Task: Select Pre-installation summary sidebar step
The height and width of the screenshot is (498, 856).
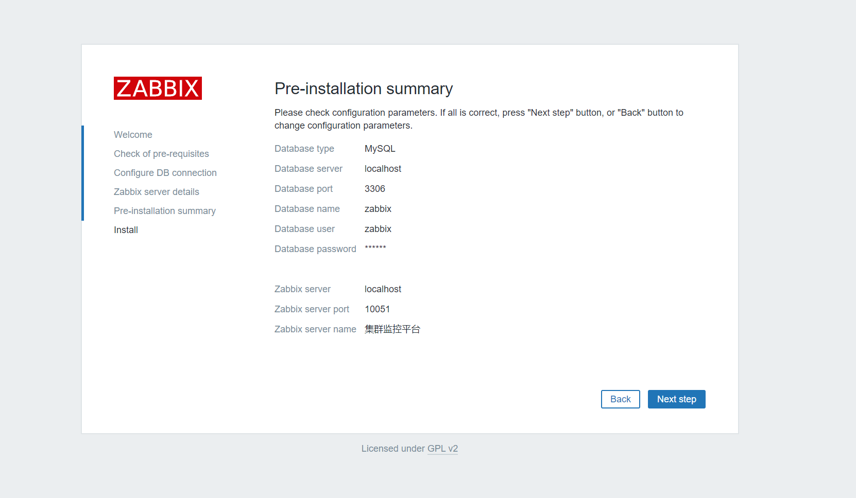Action: (x=165, y=211)
